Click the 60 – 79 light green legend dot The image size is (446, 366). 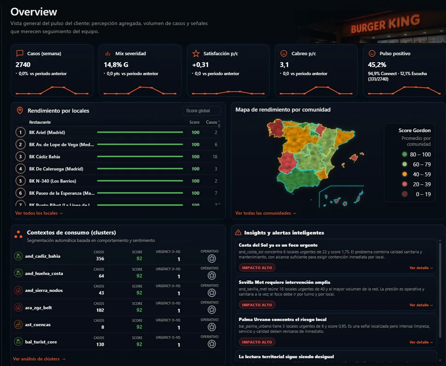coord(405,164)
